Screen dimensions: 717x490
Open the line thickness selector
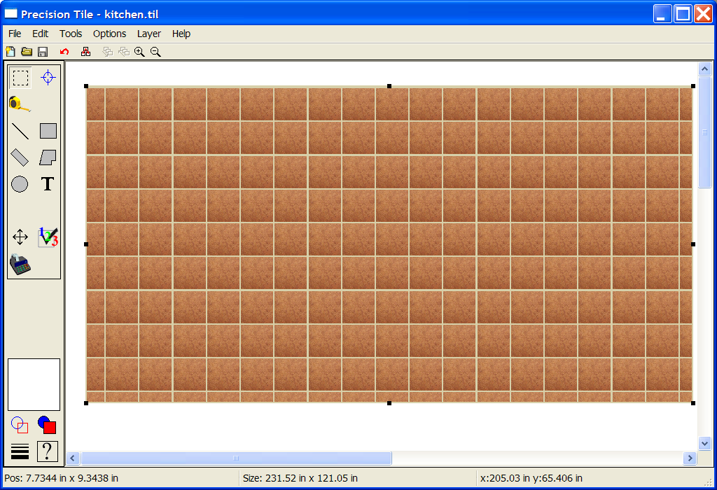click(20, 451)
